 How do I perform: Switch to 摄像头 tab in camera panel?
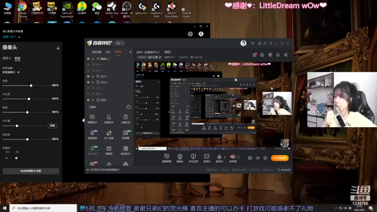[7, 58]
